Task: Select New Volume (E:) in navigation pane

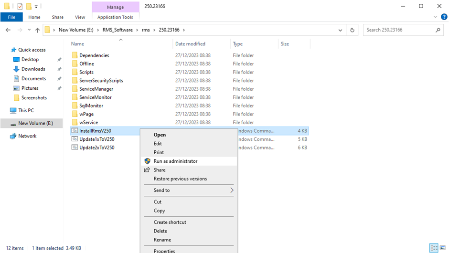Action: [x=32, y=123]
